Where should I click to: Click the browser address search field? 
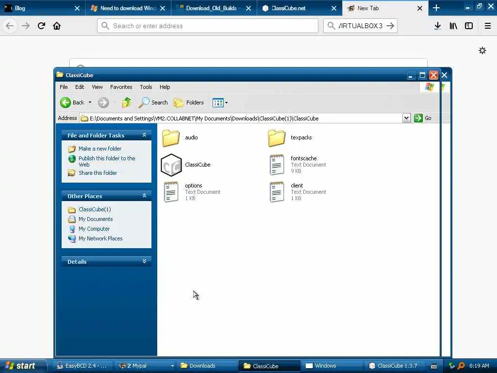pyautogui.click(x=208, y=26)
